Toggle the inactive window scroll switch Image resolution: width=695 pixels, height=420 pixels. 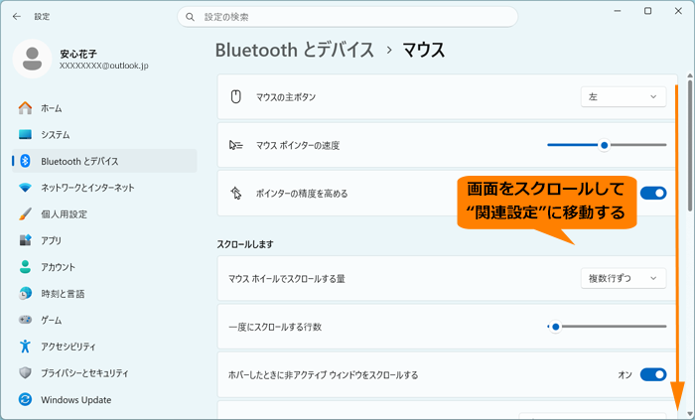(x=653, y=374)
